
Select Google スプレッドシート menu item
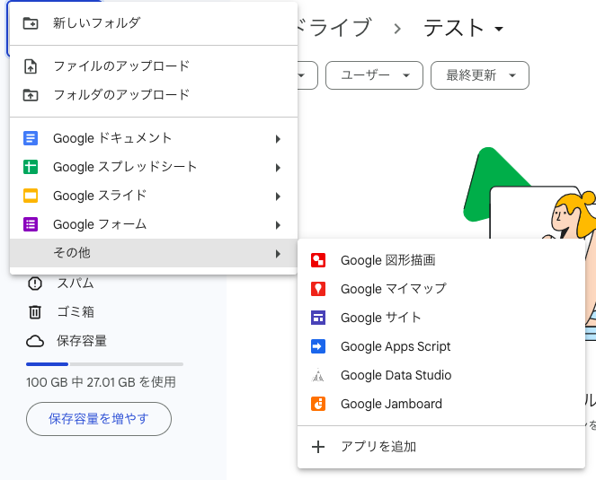pyautogui.click(x=154, y=167)
